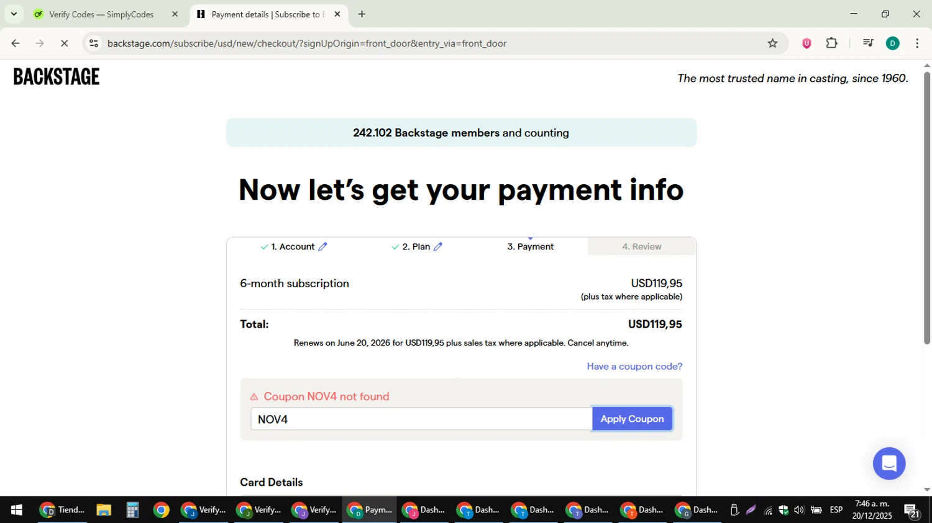This screenshot has width=932, height=523.
Task: Click the browser forward arrow
Action: (40, 43)
